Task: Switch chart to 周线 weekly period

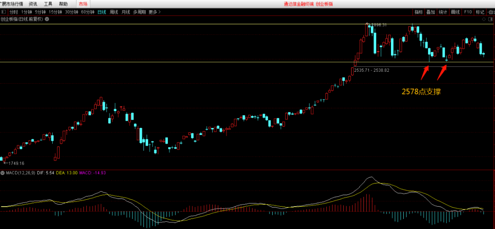Action: click(x=114, y=12)
